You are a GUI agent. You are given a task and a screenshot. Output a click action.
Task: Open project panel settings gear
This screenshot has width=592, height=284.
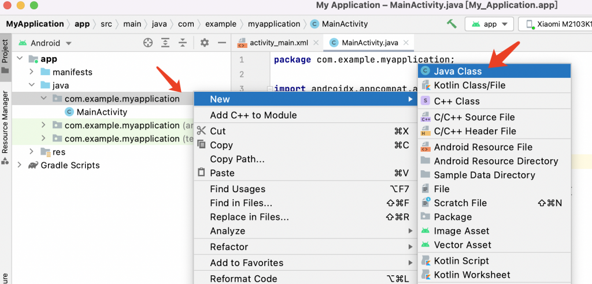click(x=205, y=43)
